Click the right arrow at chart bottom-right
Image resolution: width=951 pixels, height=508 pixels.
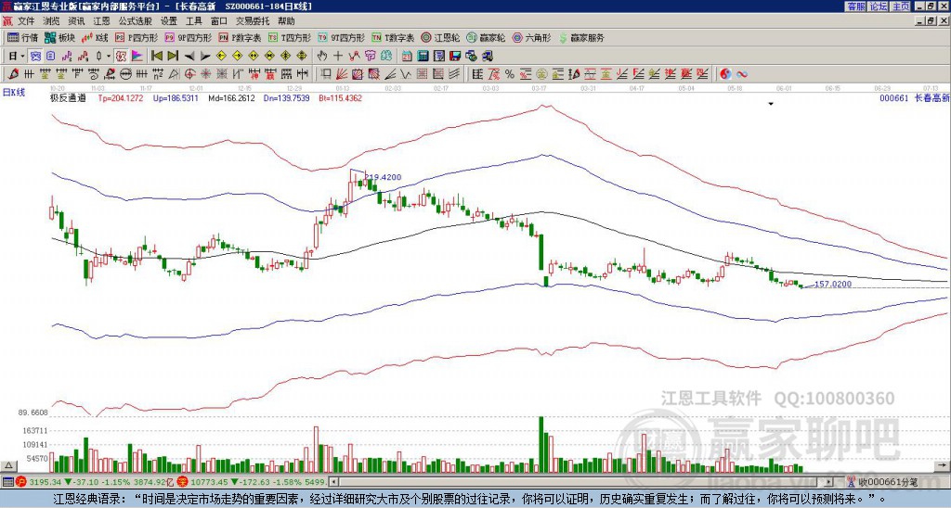pyautogui.click(x=942, y=465)
